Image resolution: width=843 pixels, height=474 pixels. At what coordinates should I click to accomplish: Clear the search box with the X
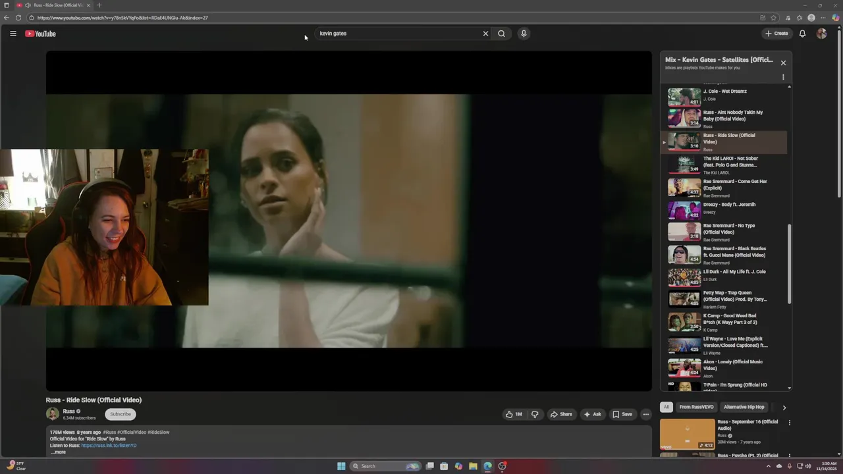pyautogui.click(x=485, y=34)
